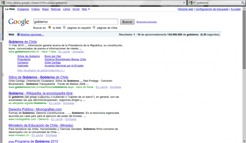Open 'Acuerdo Nacional por el Empleo' sitelink

click(64, 66)
